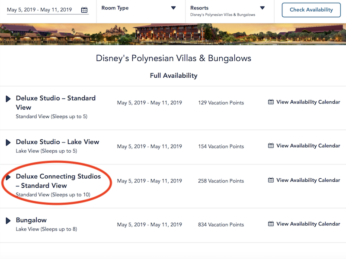Viewport: 346px width, 259px height.
Task: Expand the Deluxe Studio – Lake View row
Action: [8, 142]
